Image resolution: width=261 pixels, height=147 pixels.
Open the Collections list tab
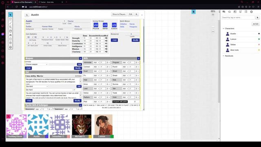[x=246, y=12]
